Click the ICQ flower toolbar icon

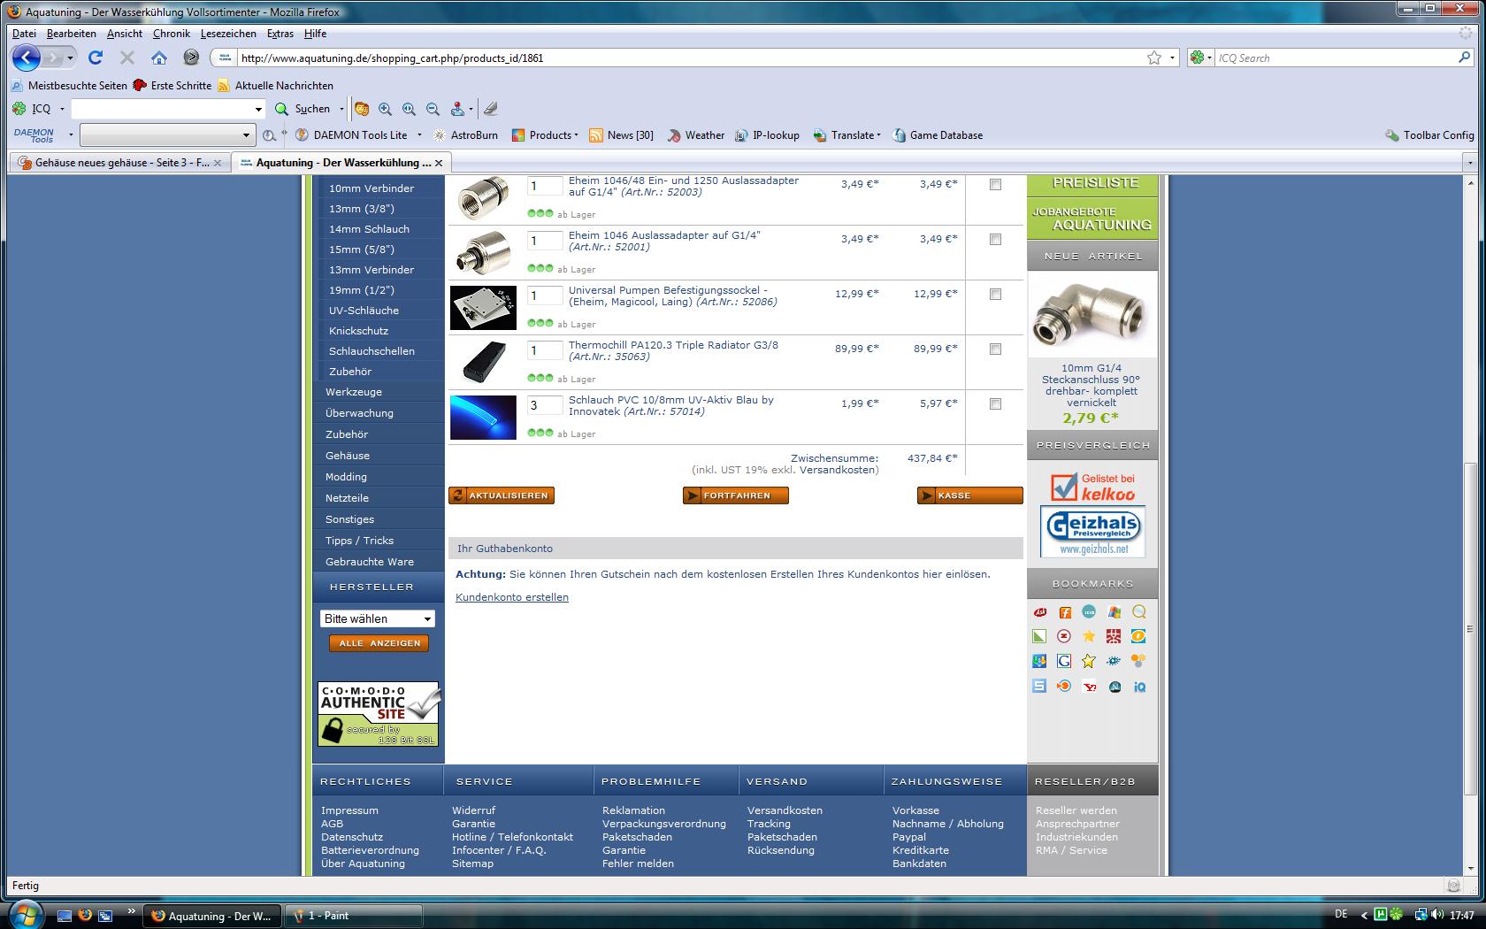tap(19, 109)
